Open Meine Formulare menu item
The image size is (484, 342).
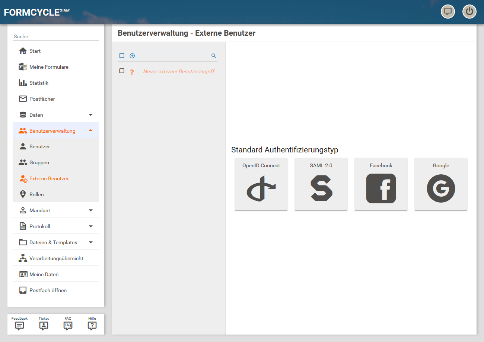point(56,67)
